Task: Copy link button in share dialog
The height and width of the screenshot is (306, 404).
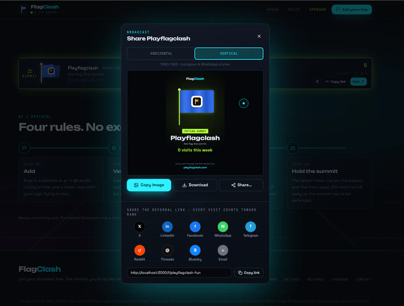Action: click(249, 273)
